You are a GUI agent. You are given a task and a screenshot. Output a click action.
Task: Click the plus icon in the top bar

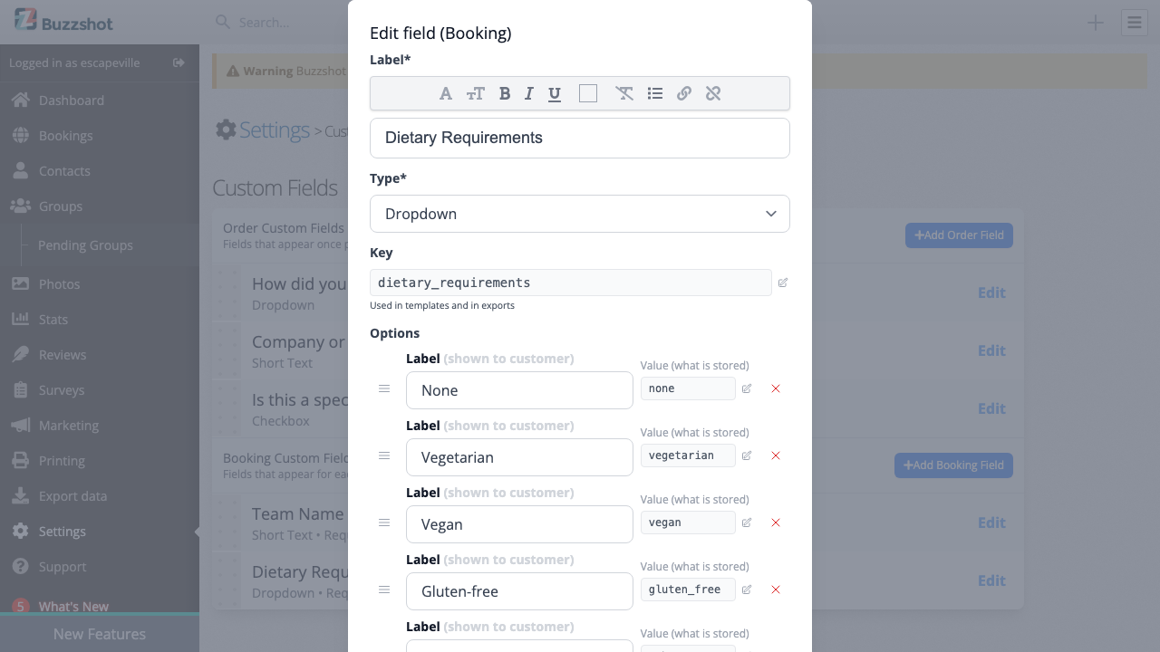pos(1096,23)
